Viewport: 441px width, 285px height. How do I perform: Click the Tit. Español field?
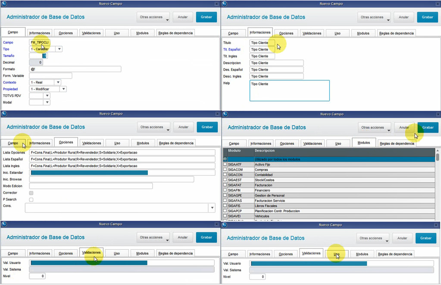(x=262, y=50)
